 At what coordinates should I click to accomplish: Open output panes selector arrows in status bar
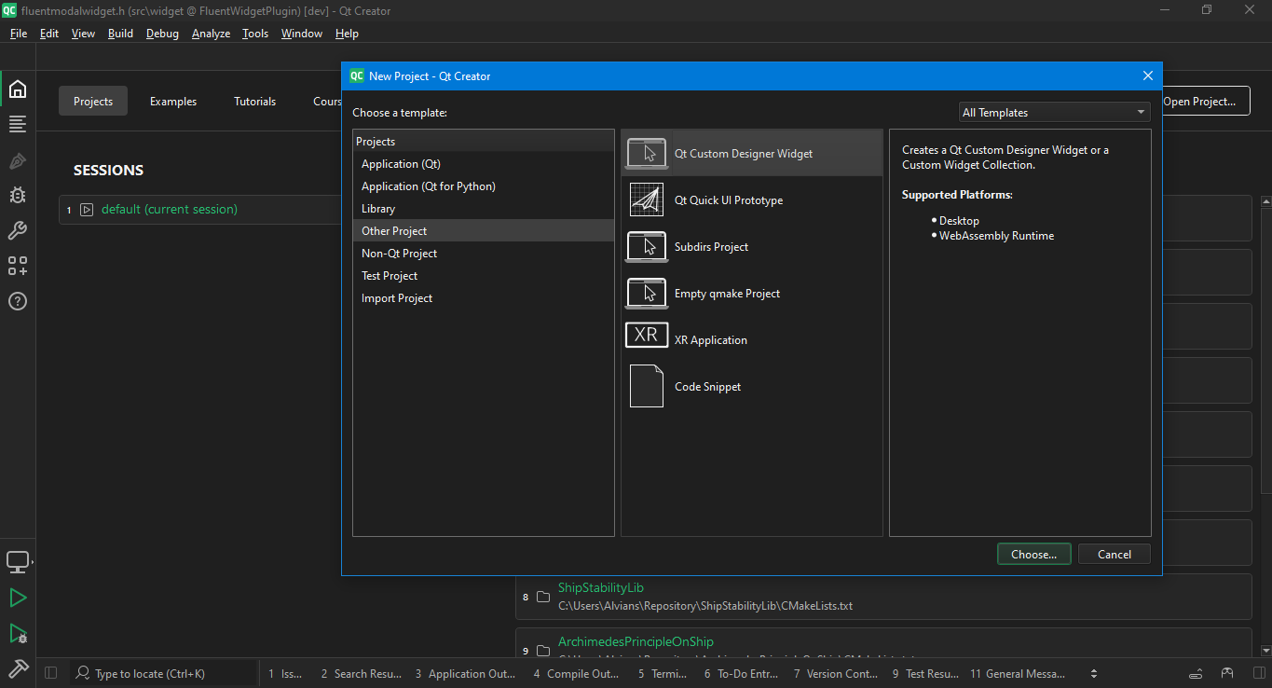(x=1094, y=673)
